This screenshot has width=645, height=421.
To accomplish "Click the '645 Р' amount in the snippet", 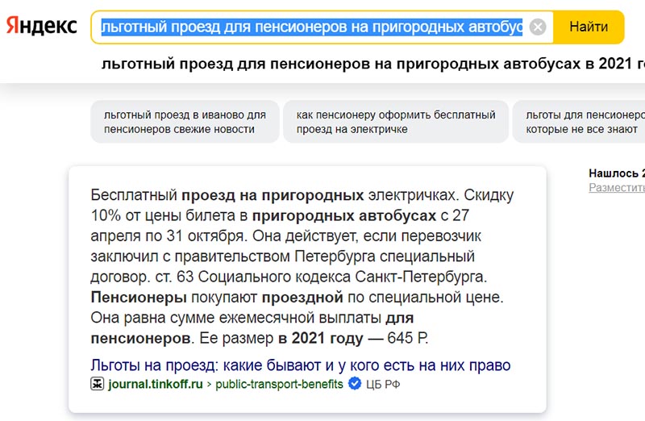I will pyautogui.click(x=407, y=338).
